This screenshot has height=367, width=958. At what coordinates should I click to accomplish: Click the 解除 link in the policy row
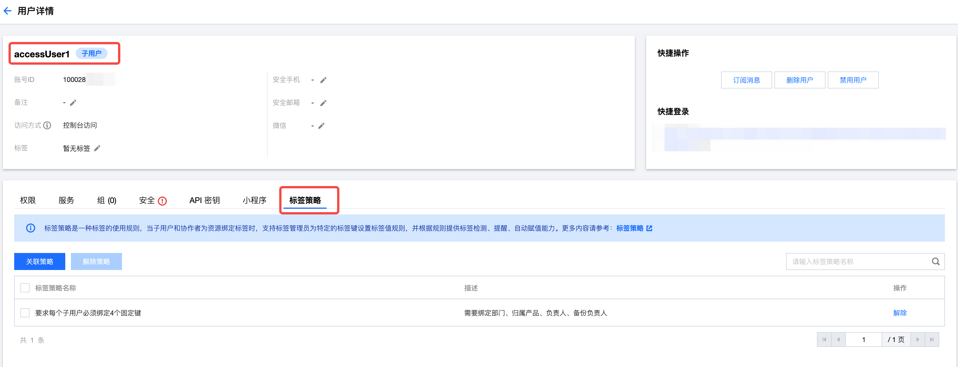pos(900,313)
